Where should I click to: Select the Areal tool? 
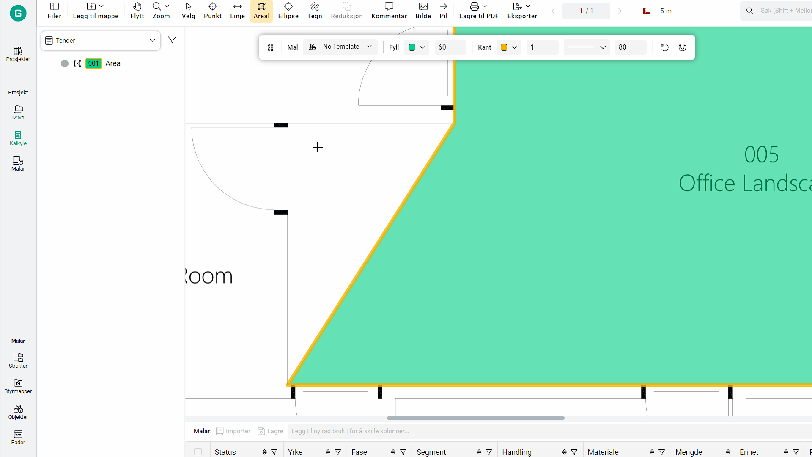click(x=261, y=11)
